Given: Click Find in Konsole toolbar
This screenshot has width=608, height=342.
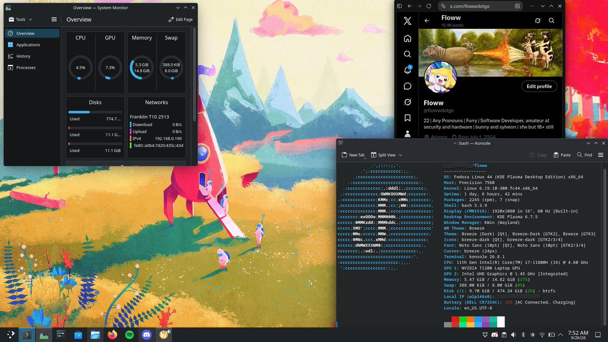Looking at the screenshot, I should (x=585, y=155).
